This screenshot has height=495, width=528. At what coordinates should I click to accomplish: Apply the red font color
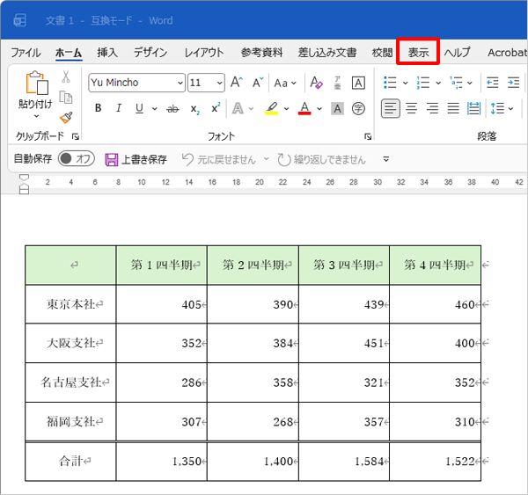coord(304,108)
